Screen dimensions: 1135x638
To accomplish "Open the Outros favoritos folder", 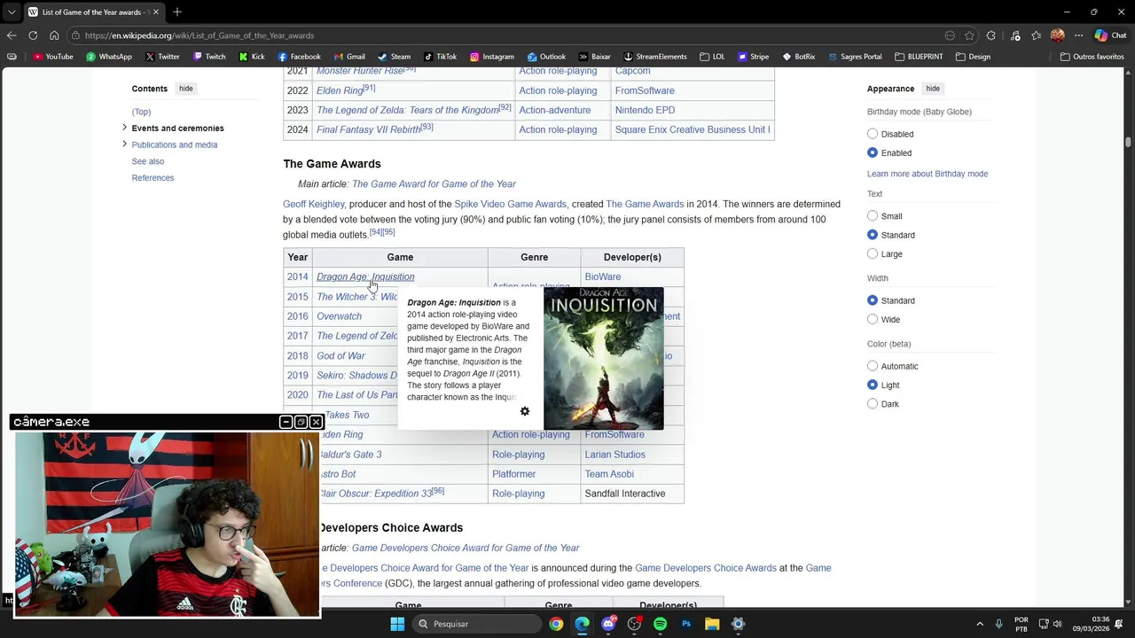I will [1092, 57].
